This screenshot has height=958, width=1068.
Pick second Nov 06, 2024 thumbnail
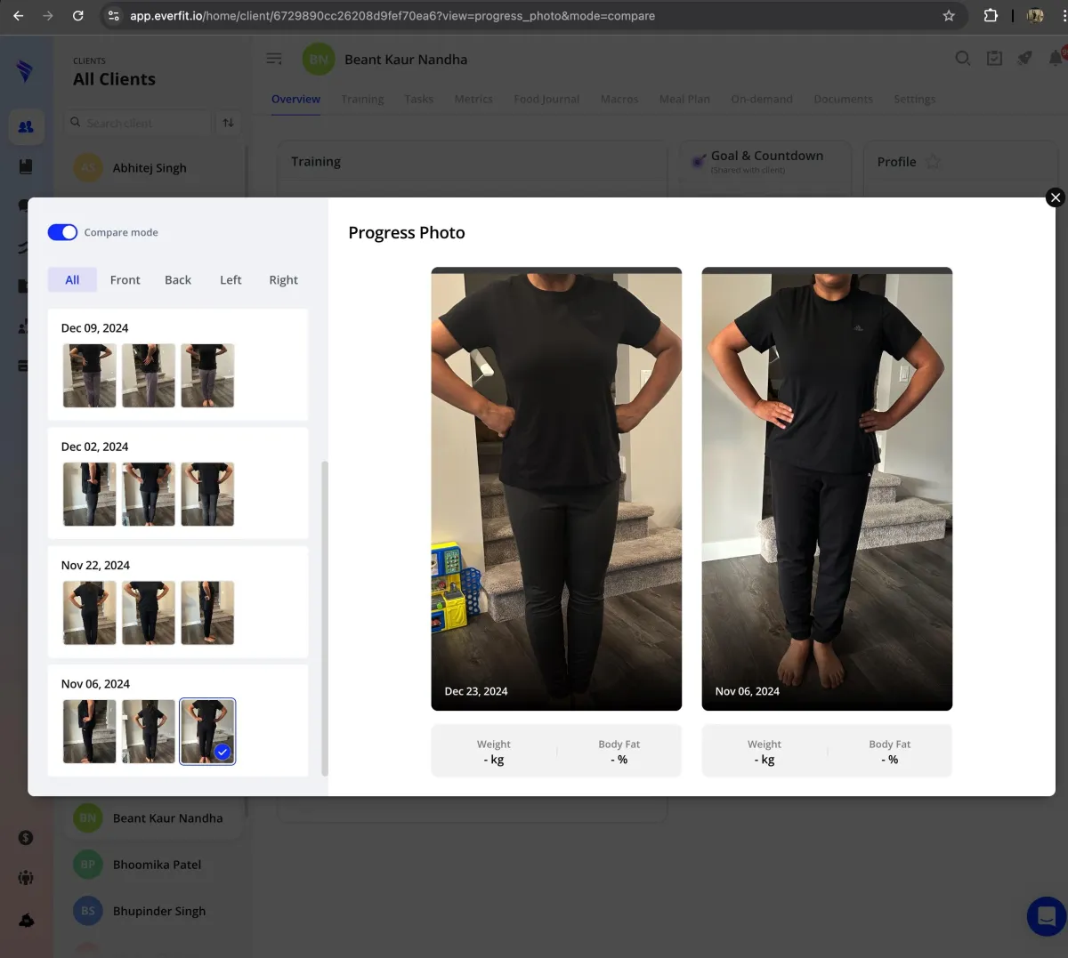pyautogui.click(x=149, y=731)
